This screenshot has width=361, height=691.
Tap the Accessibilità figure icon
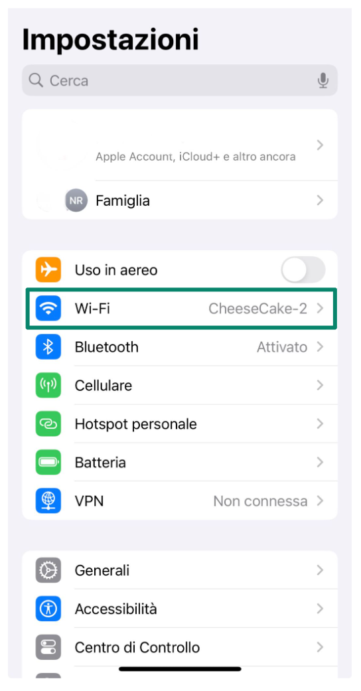(48, 609)
